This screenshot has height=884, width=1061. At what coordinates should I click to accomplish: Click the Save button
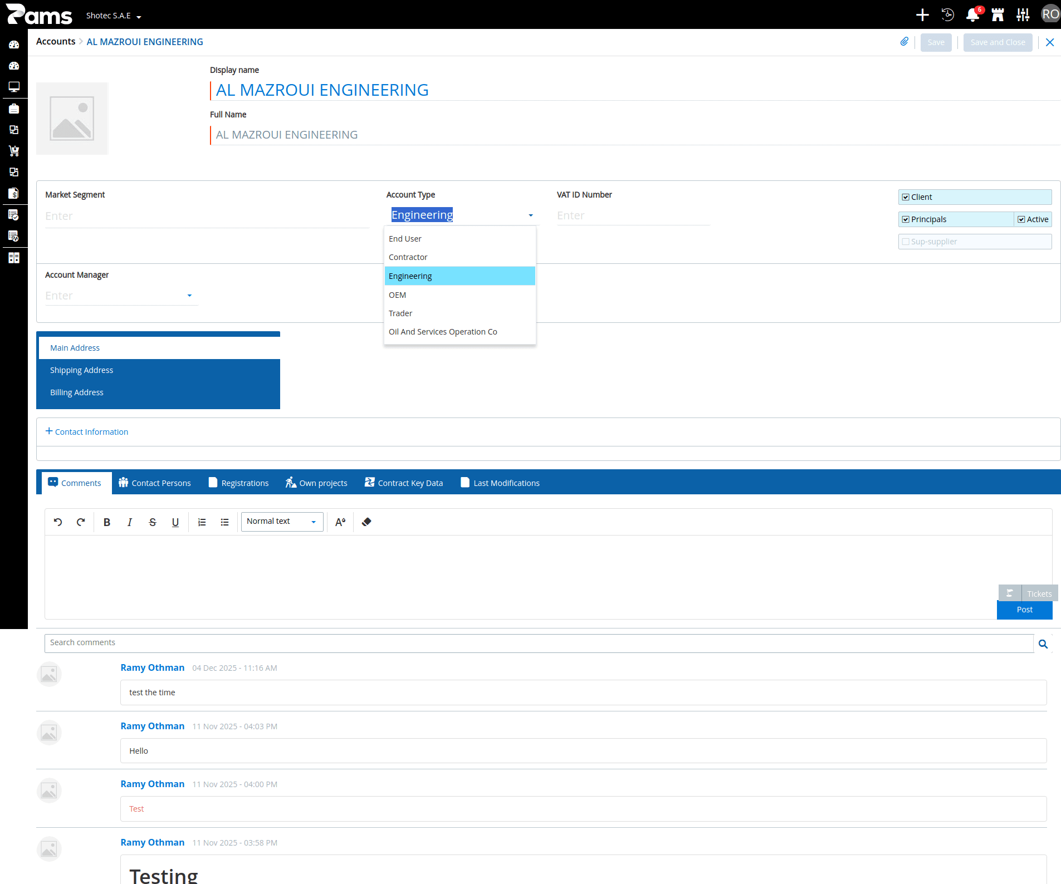pyautogui.click(x=936, y=42)
